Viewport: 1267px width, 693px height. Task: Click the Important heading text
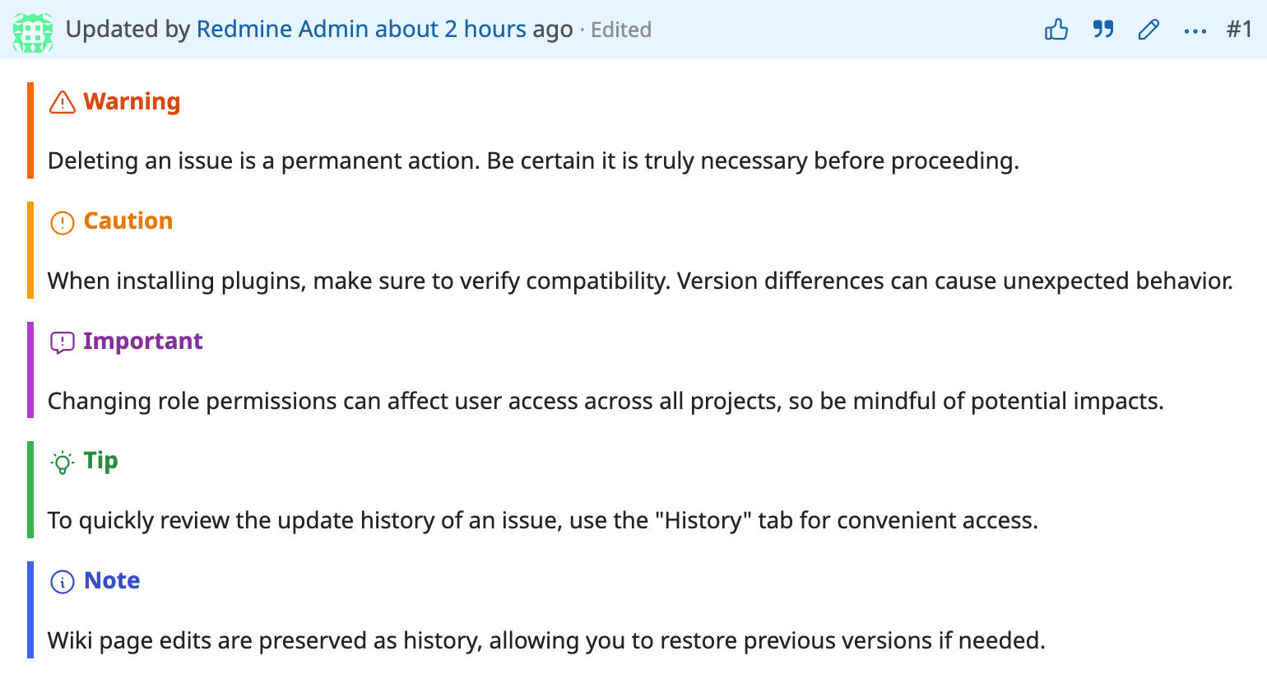143,341
